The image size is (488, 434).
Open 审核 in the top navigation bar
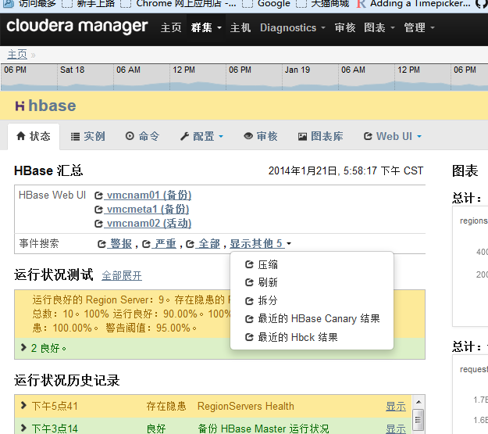(345, 27)
